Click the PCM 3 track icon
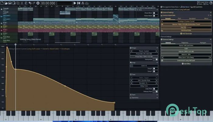213x122 pixels. [x=2, y=30]
